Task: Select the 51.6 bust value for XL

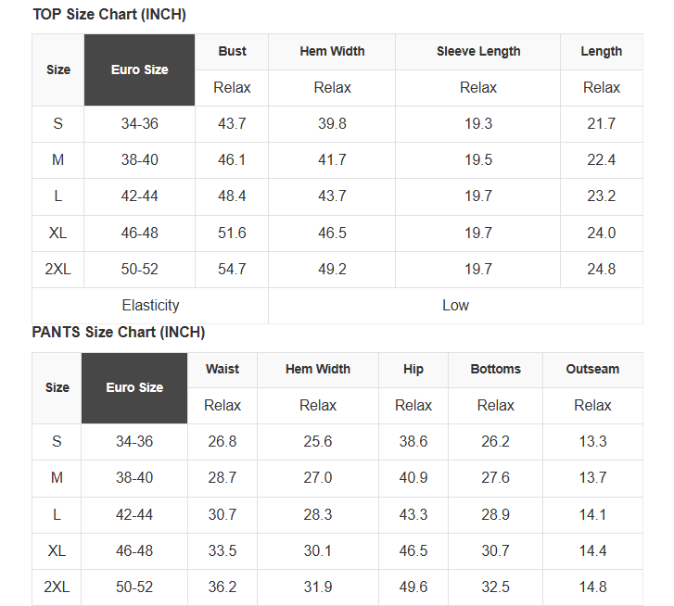Action: click(232, 233)
